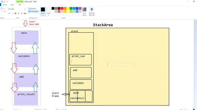Pick the light yellow swatch in the second row
The image size is (197, 110).
click(x=68, y=11)
